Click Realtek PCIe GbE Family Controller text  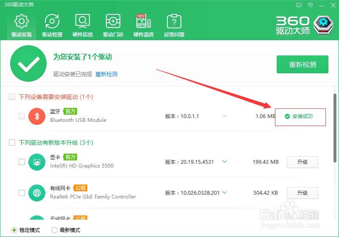(x=93, y=197)
